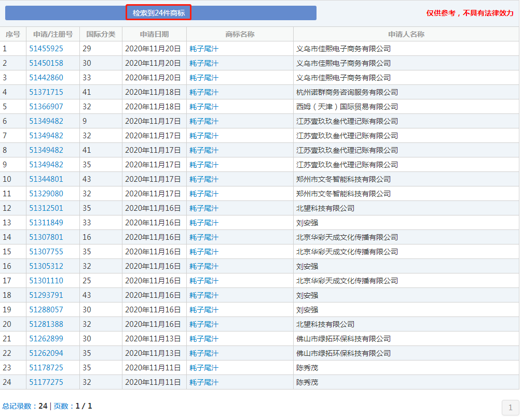The height and width of the screenshot is (418, 522).
Task: Click application number 51262899
Action: tap(46, 339)
